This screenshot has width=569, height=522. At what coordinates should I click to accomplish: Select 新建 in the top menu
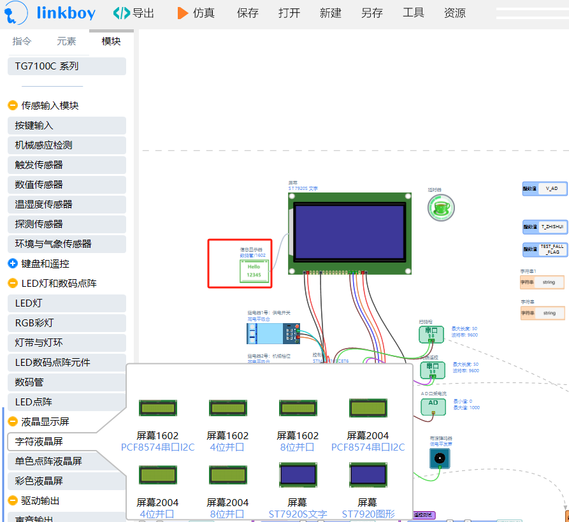click(x=330, y=13)
